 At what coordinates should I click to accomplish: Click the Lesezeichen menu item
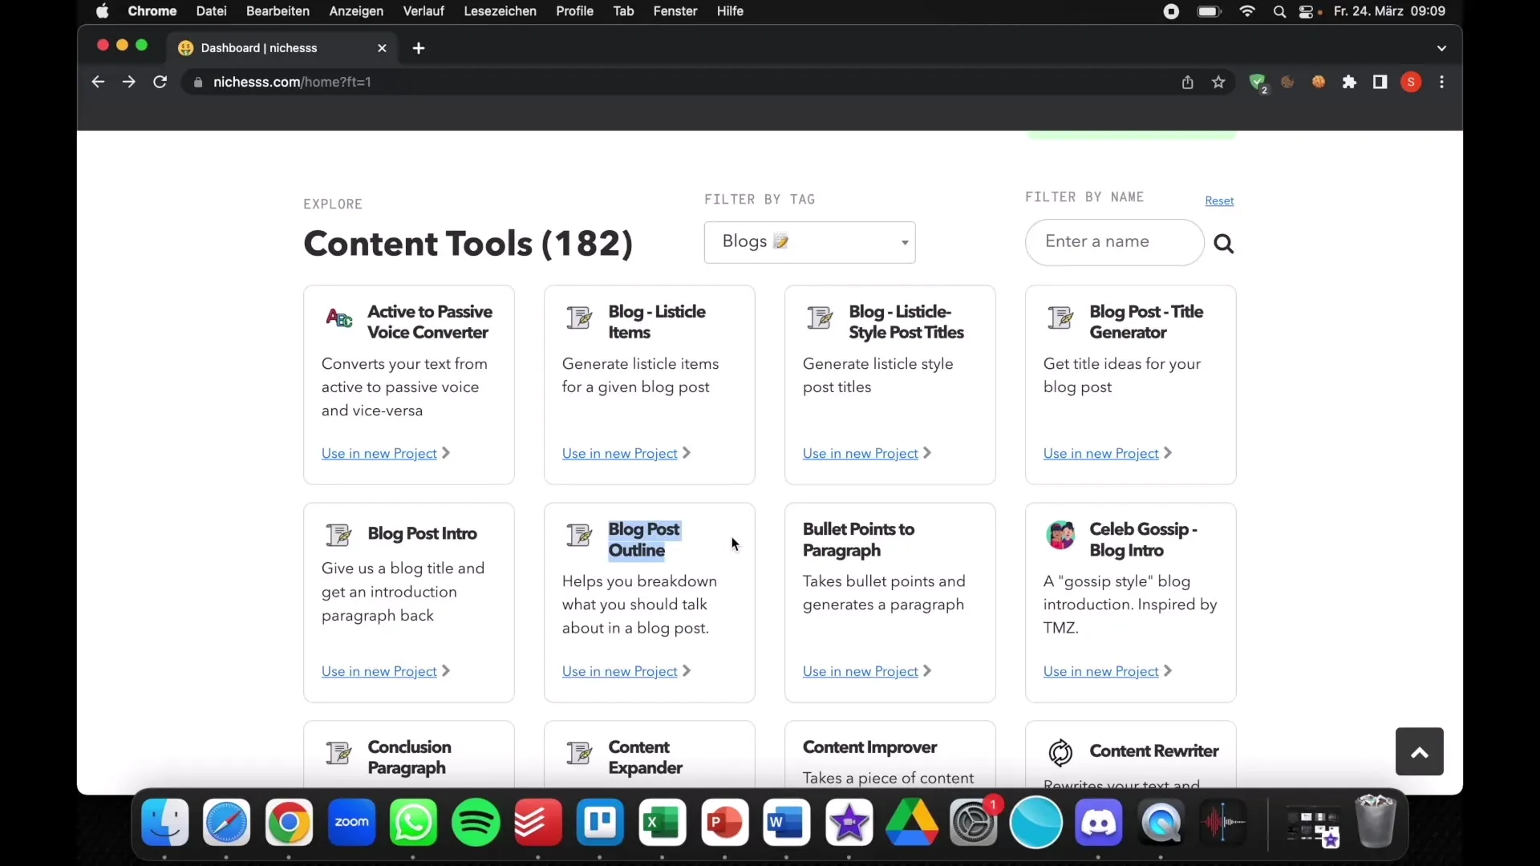[500, 10]
